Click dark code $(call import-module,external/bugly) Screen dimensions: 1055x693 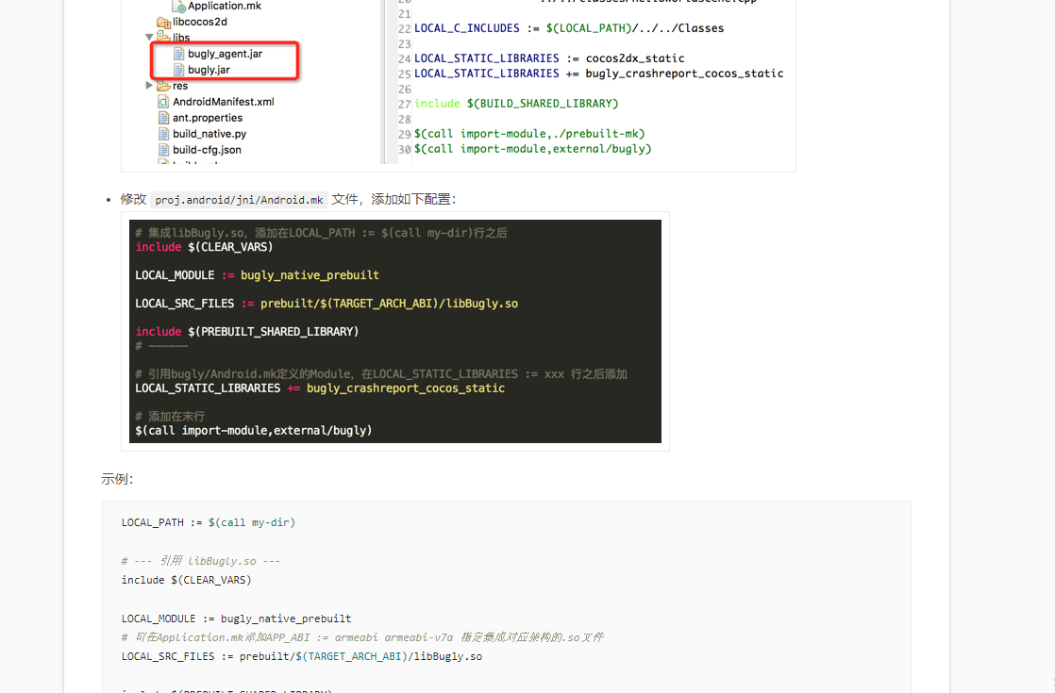[x=254, y=430]
